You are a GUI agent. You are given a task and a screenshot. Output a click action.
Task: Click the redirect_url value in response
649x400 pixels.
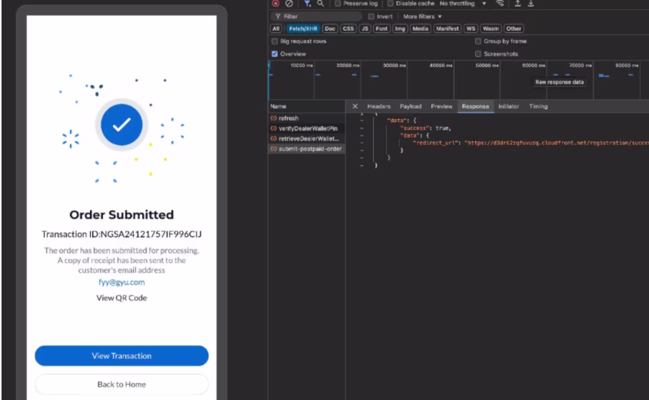point(556,143)
